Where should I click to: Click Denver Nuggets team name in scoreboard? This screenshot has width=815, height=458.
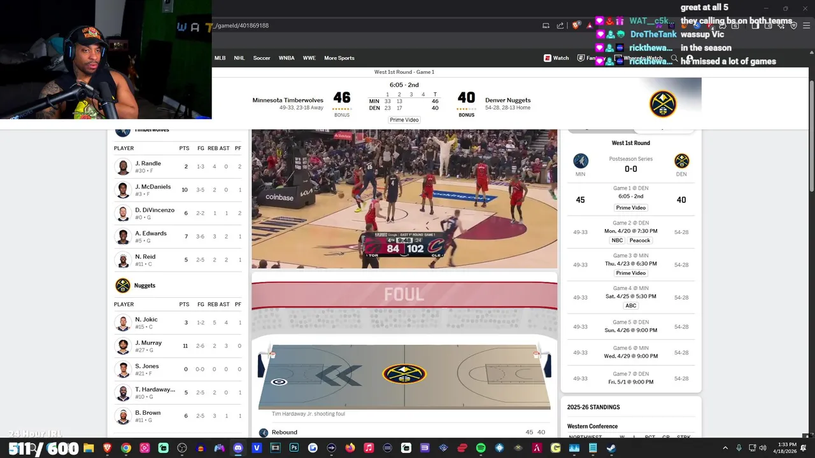click(508, 101)
